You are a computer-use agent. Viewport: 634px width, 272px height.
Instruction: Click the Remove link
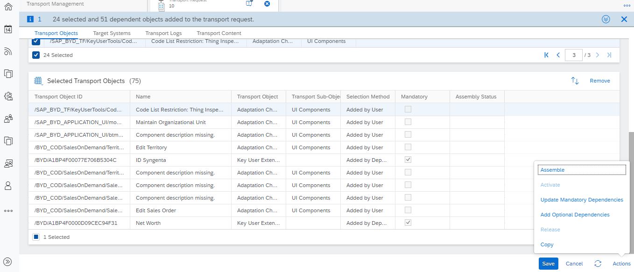[600, 81]
